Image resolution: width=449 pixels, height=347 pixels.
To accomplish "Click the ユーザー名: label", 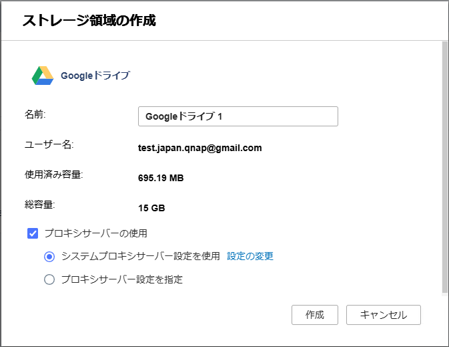I will point(49,144).
